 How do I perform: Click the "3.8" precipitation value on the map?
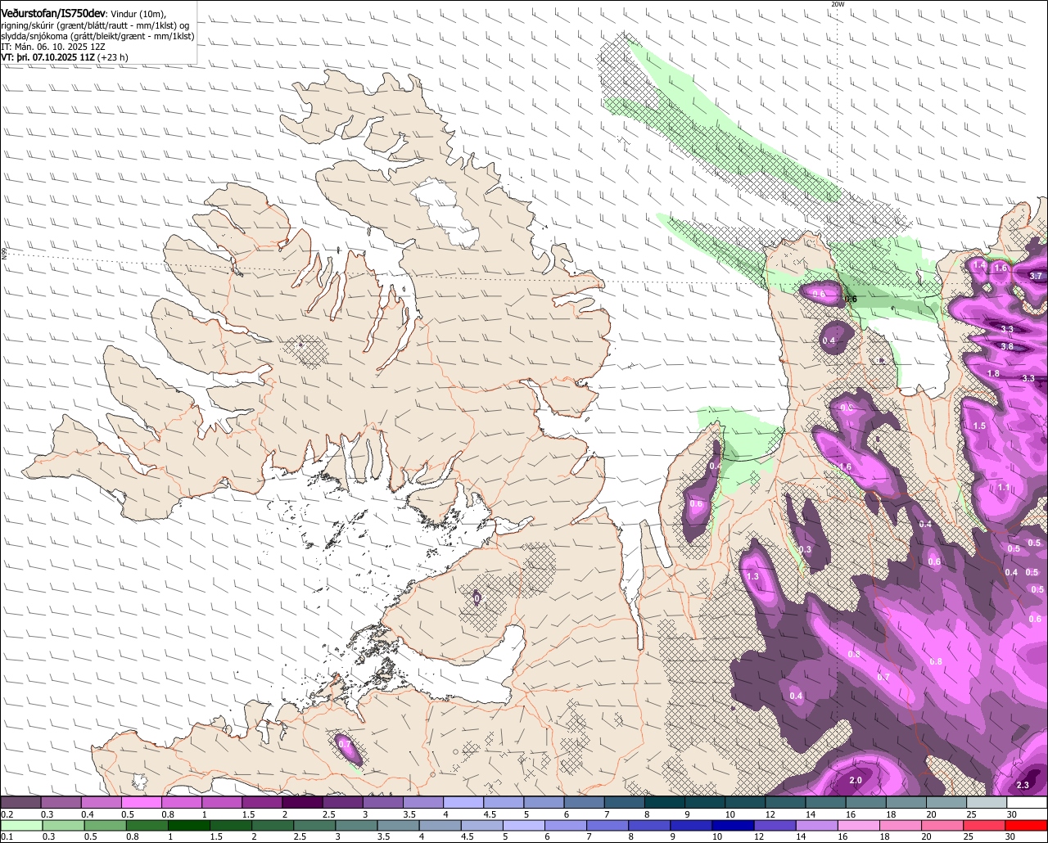(1007, 346)
